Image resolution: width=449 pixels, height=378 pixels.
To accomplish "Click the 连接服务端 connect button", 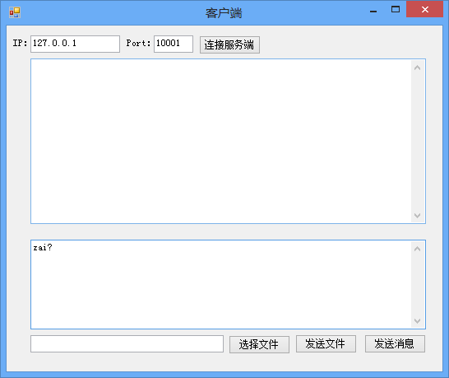I will (x=229, y=44).
